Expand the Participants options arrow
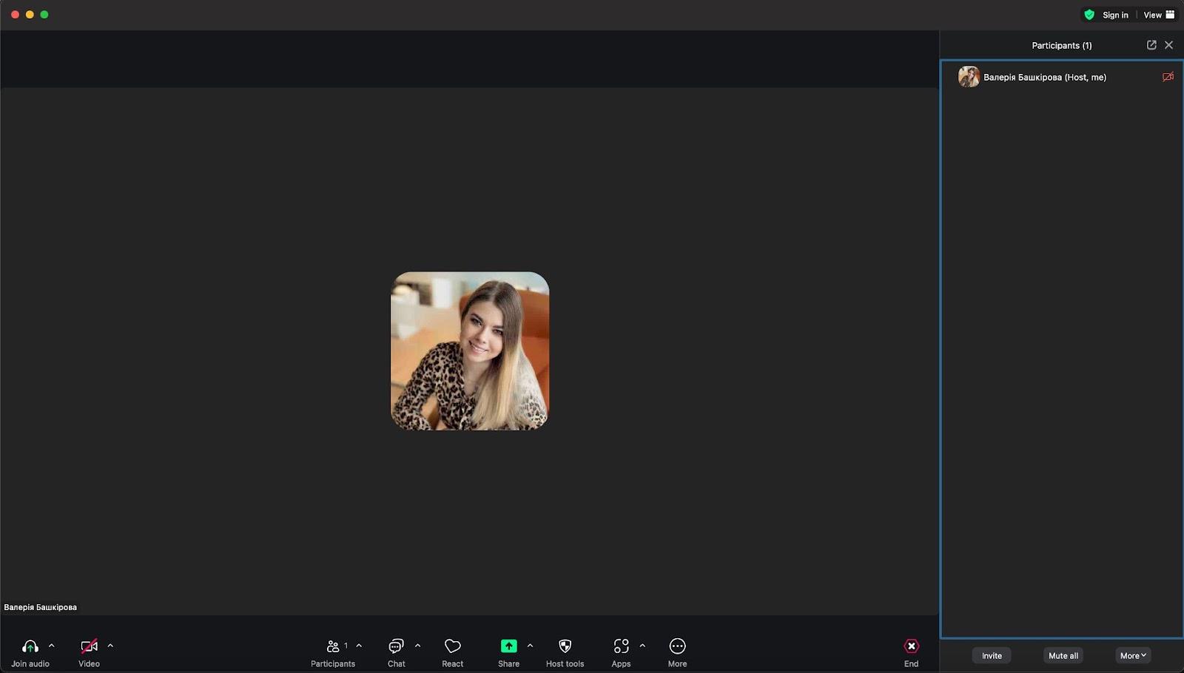This screenshot has width=1184, height=673. [x=359, y=646]
